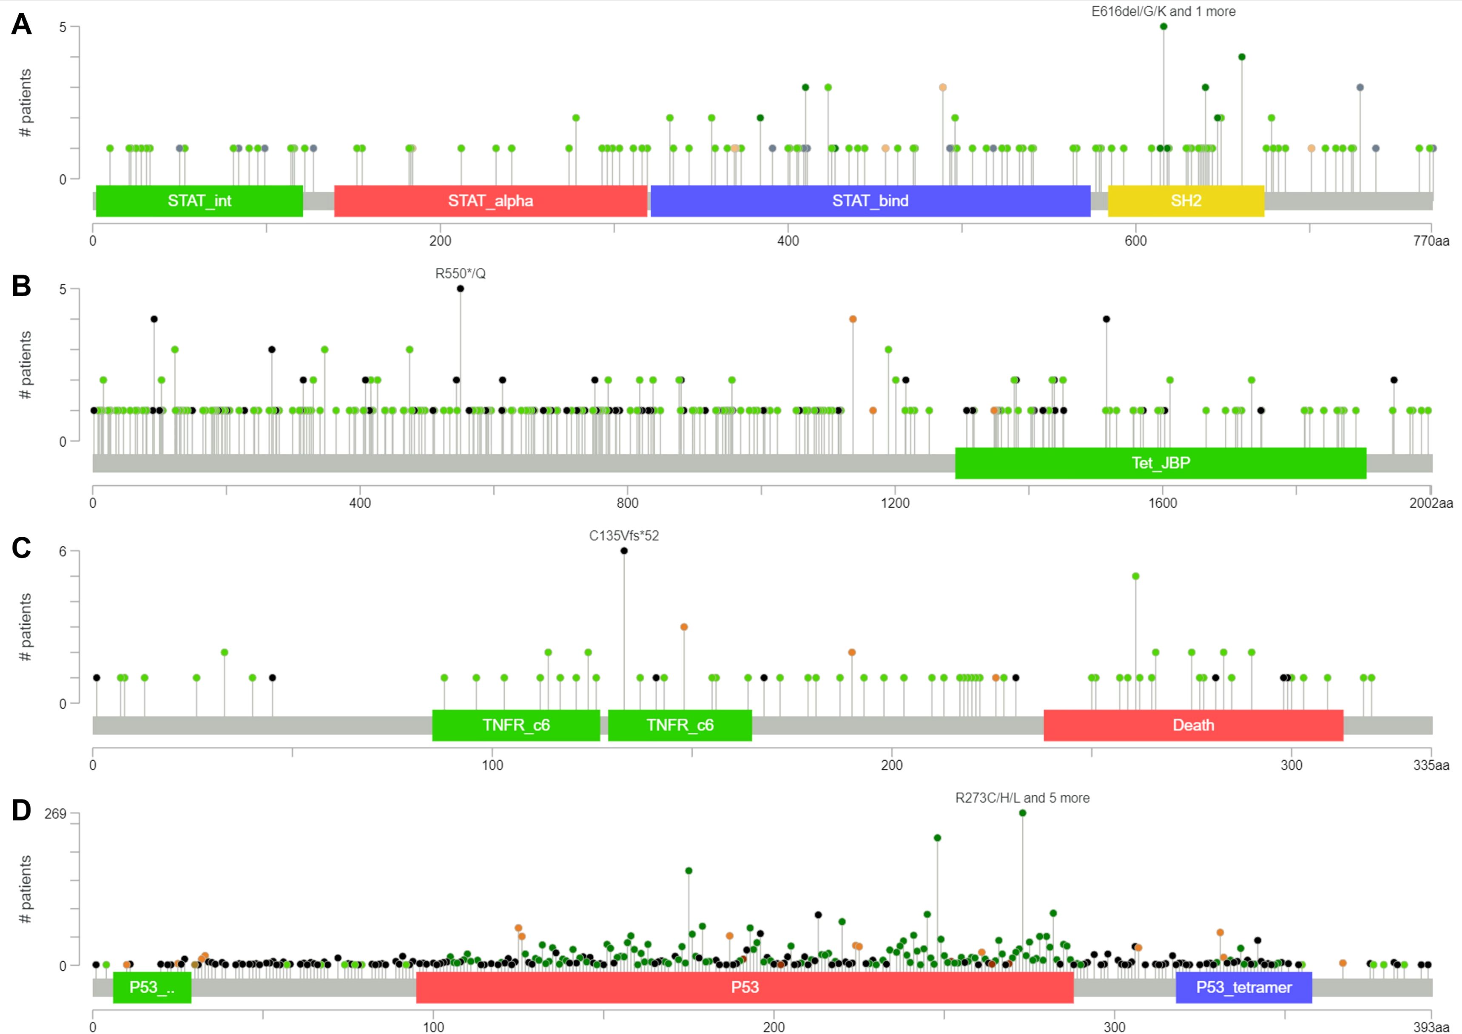This screenshot has width=1462, height=1034.
Task: Click the blue STAT_bind domain bar
Action: click(870, 201)
